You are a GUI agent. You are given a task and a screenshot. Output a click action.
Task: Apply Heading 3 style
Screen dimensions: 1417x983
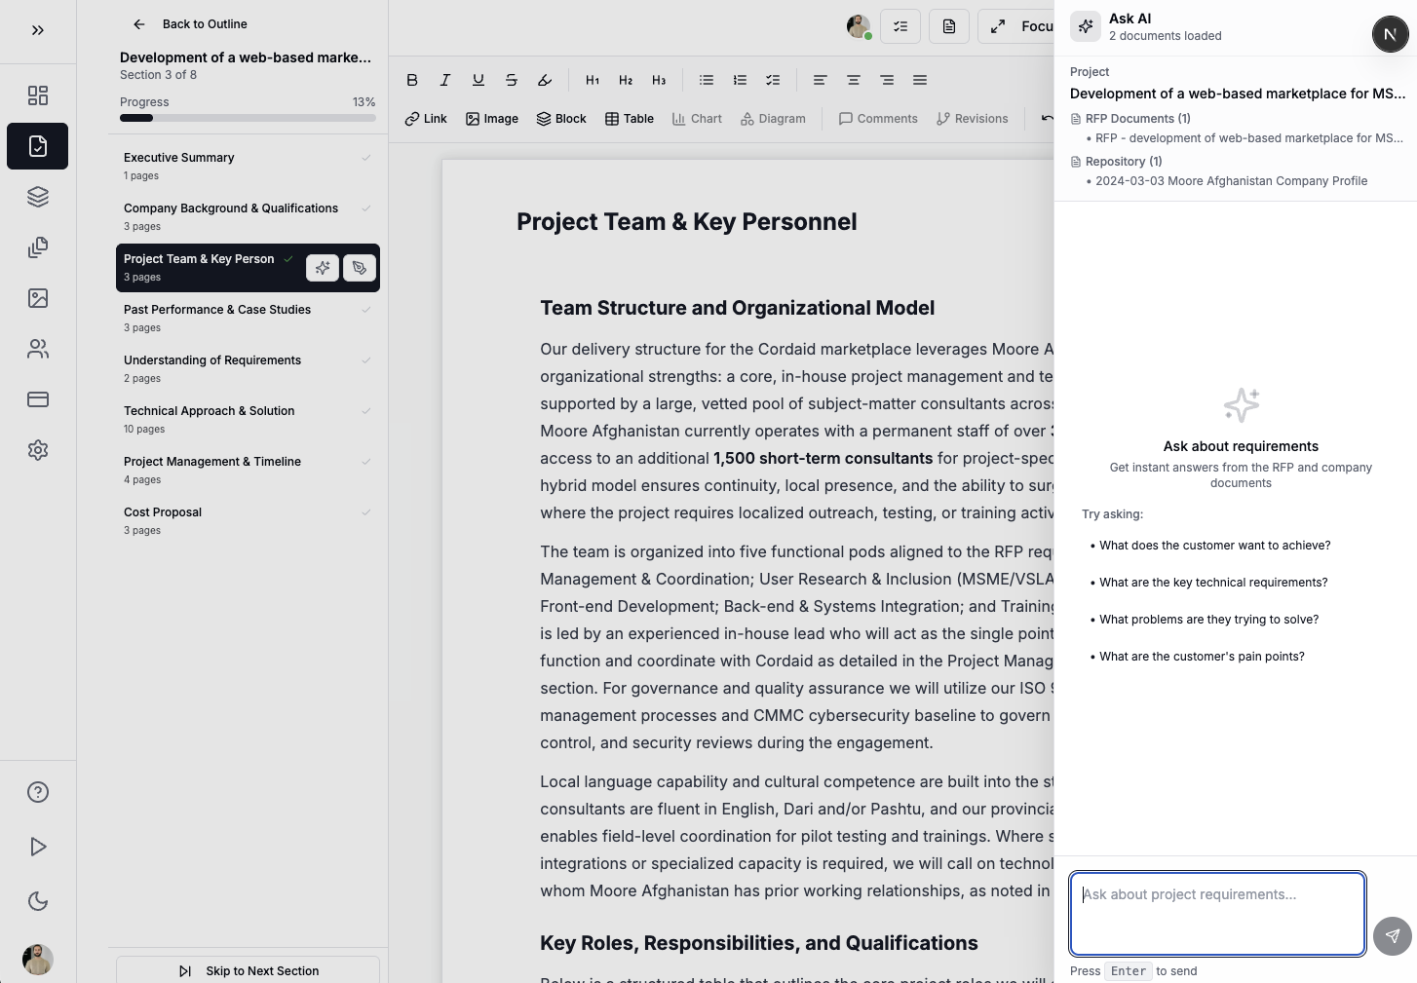tap(659, 80)
